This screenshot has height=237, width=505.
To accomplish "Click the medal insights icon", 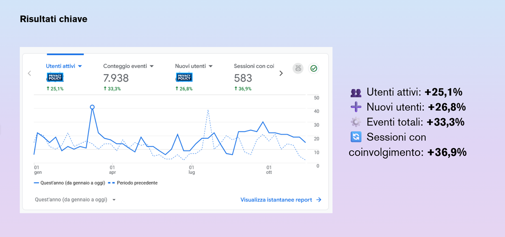I will coord(298,68).
